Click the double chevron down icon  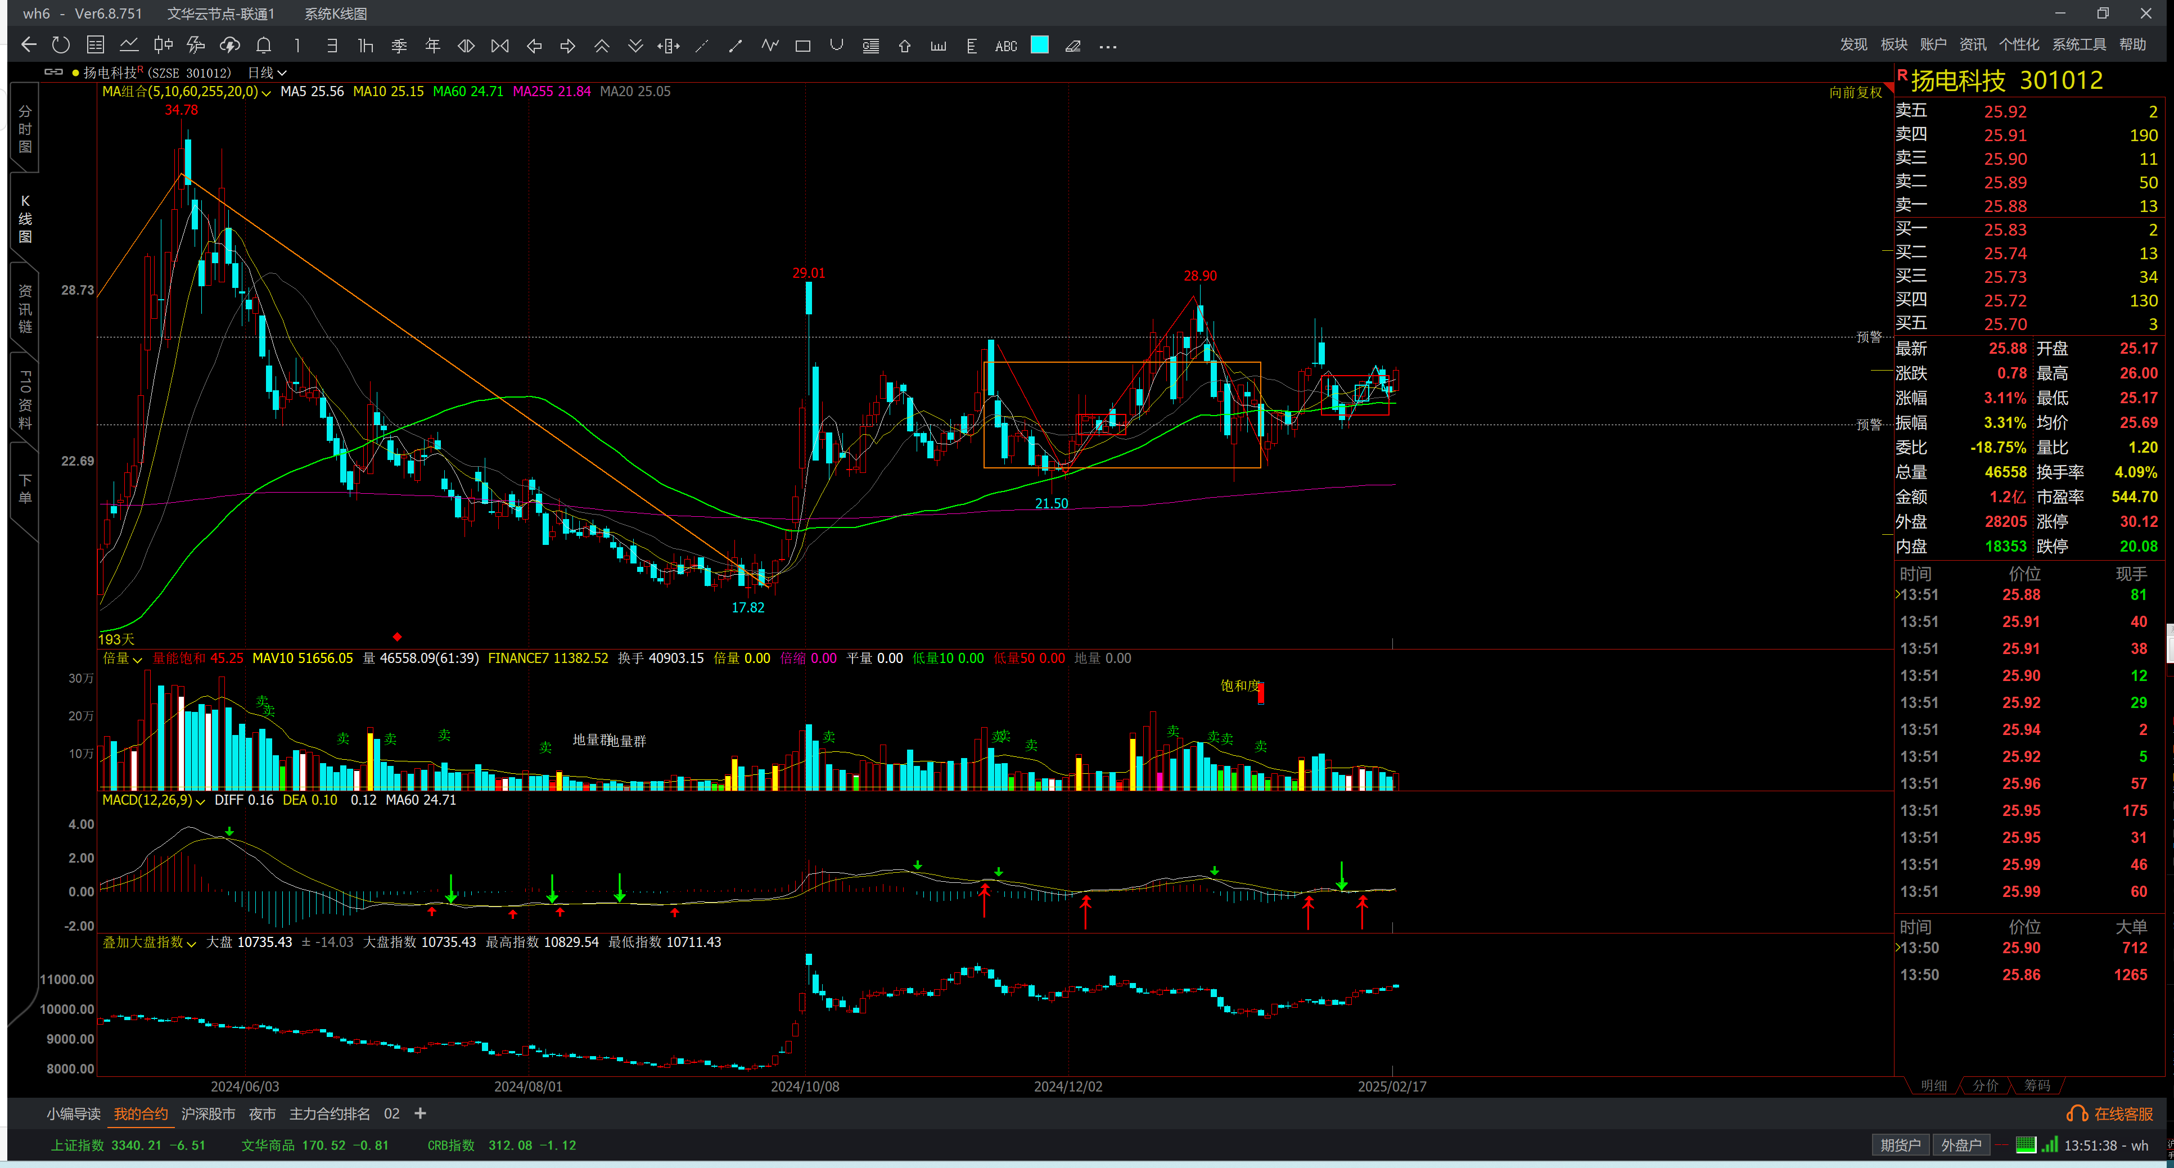coord(635,46)
